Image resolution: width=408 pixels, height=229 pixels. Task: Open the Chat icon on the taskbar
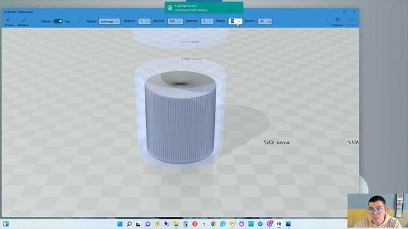148,224
